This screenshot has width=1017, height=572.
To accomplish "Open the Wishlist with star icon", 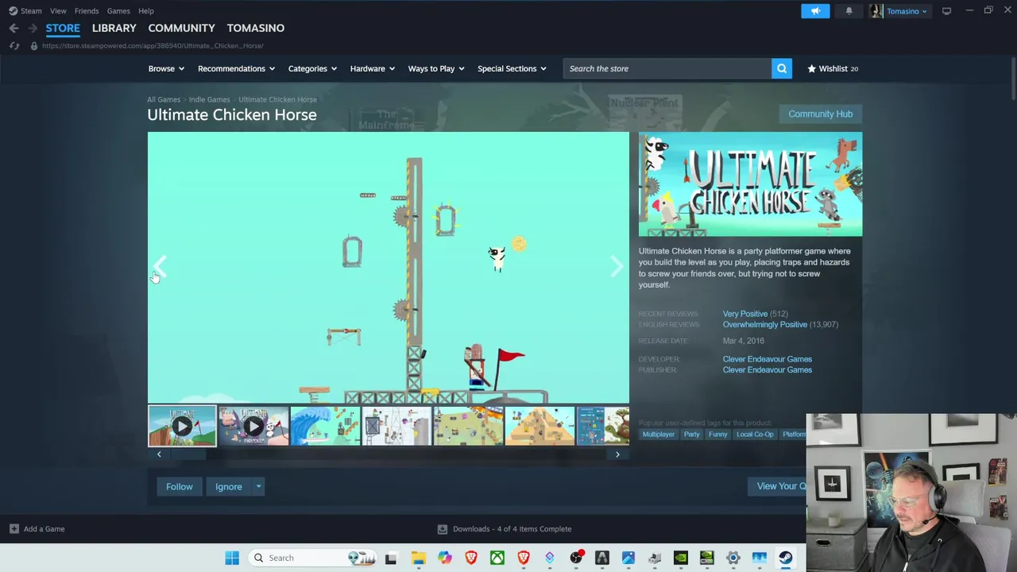I will pos(833,68).
